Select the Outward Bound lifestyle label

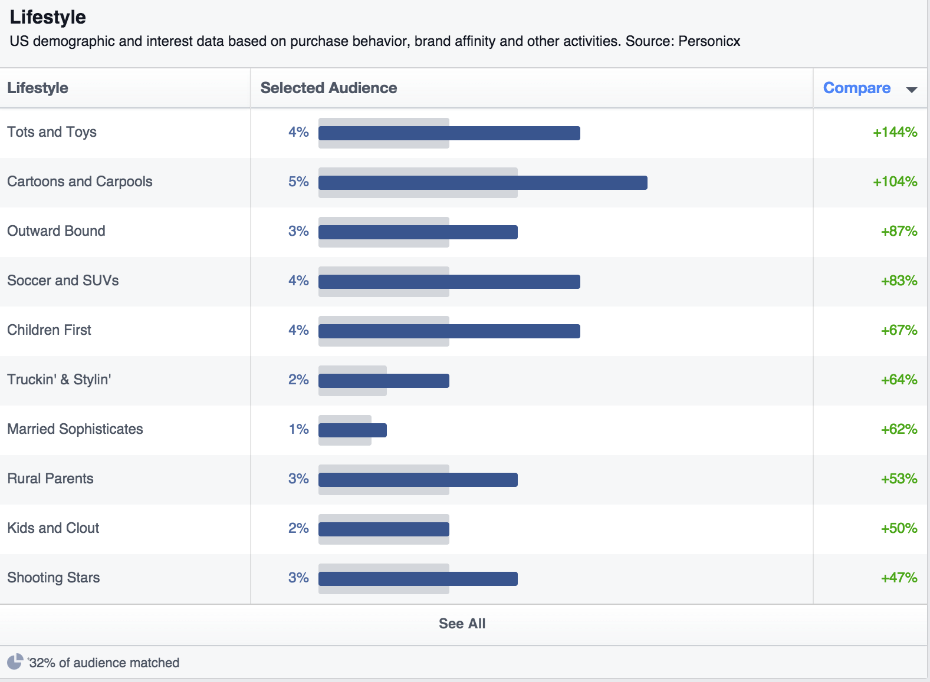point(56,231)
